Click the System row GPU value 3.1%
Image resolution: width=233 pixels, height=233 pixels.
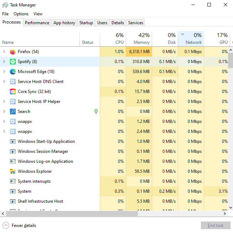tap(223, 191)
